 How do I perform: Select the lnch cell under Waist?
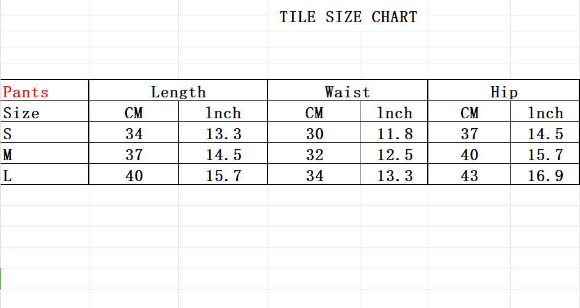(x=394, y=111)
